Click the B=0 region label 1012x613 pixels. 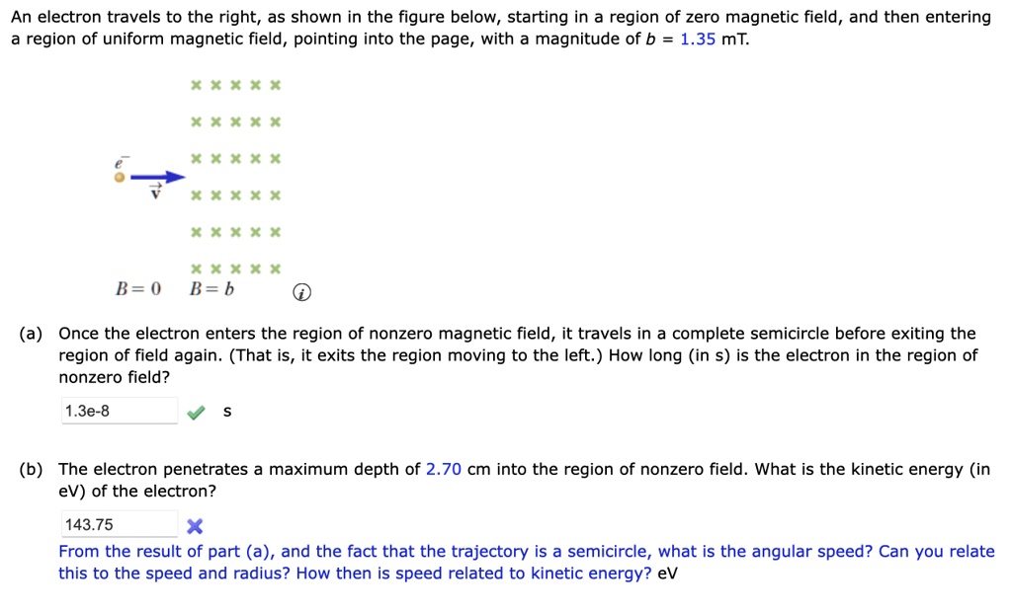(x=137, y=290)
